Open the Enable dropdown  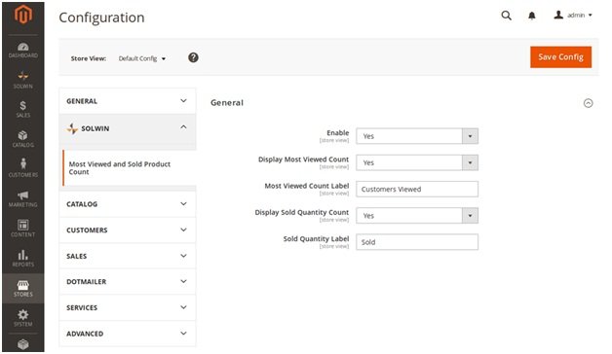pyautogui.click(x=417, y=136)
